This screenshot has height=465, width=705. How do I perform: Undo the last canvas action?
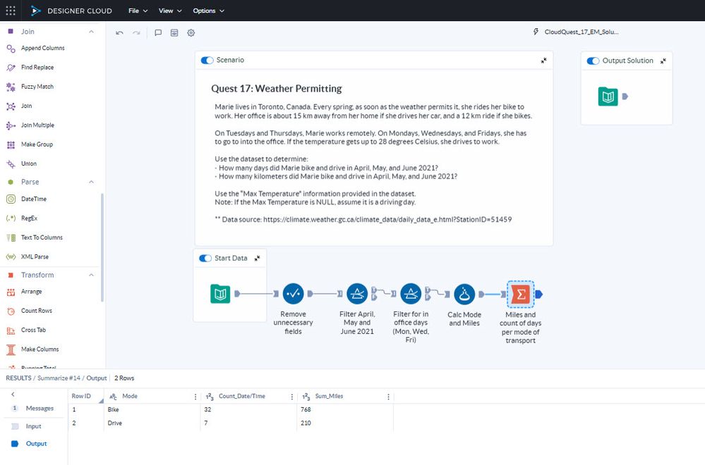coord(119,33)
